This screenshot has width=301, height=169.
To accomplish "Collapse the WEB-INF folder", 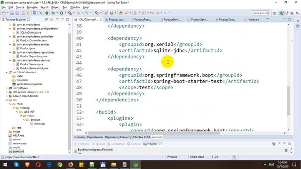I will click(17, 112).
